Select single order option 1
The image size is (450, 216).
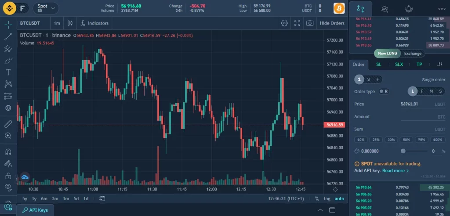click(x=359, y=79)
